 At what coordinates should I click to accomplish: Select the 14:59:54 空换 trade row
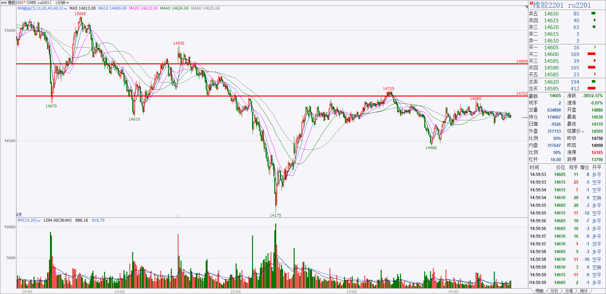(x=567, y=198)
